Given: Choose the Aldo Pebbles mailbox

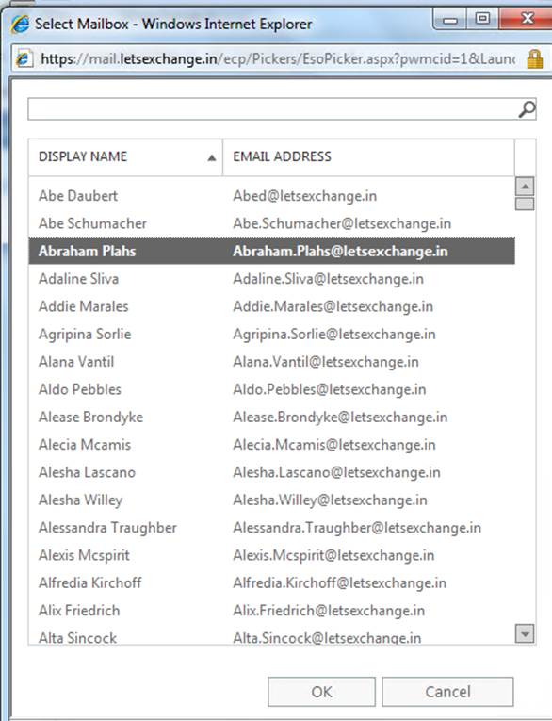Looking at the screenshot, I should (271, 389).
